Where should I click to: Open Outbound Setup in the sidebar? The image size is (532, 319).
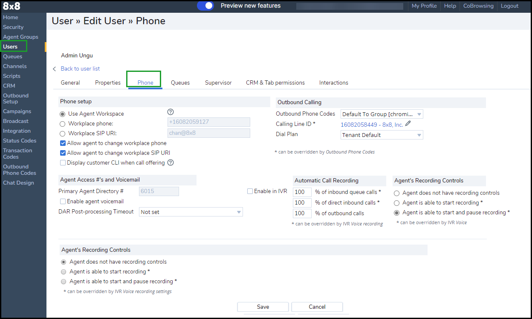tap(16, 99)
